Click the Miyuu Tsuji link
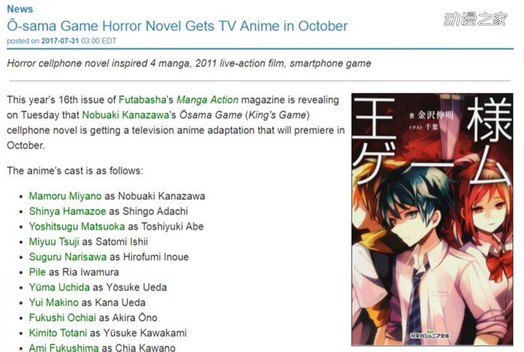Image resolution: width=524 pixels, height=352 pixels. [x=54, y=241]
